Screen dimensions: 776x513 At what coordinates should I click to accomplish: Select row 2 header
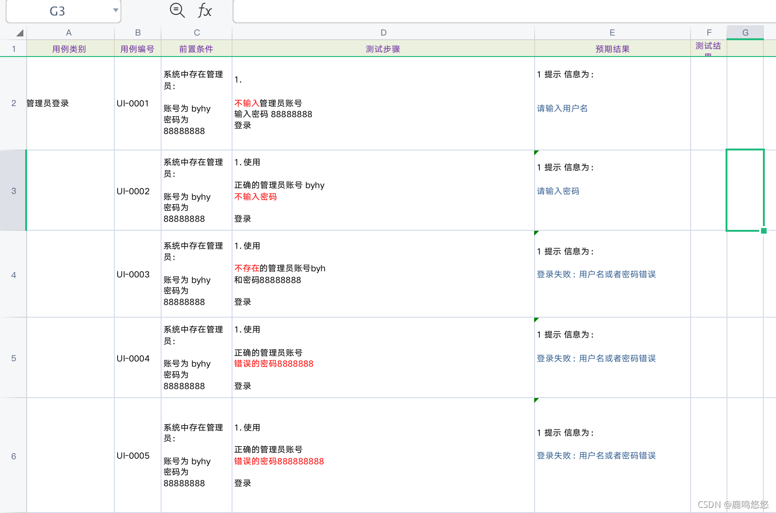[x=14, y=103]
